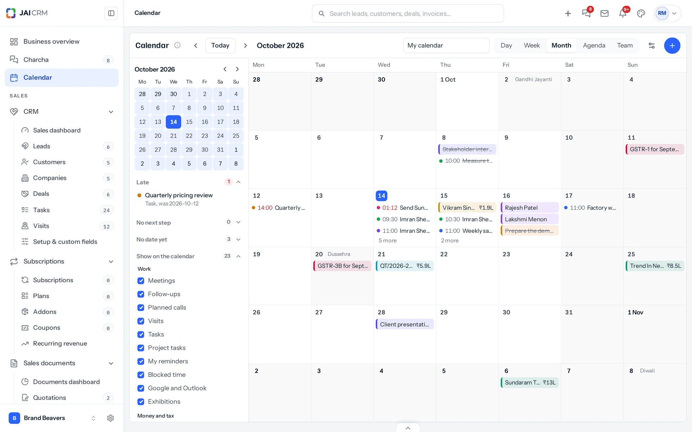Screen dimensions: 692x432
Task: Open the RM user profile menu
Action: [x=667, y=13]
